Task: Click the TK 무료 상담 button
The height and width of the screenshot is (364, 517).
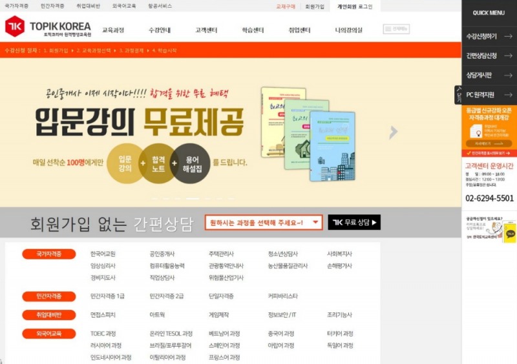Action: [x=354, y=223]
